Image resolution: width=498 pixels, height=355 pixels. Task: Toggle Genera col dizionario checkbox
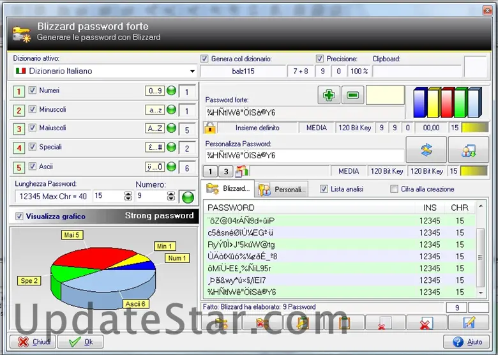pyautogui.click(x=204, y=59)
